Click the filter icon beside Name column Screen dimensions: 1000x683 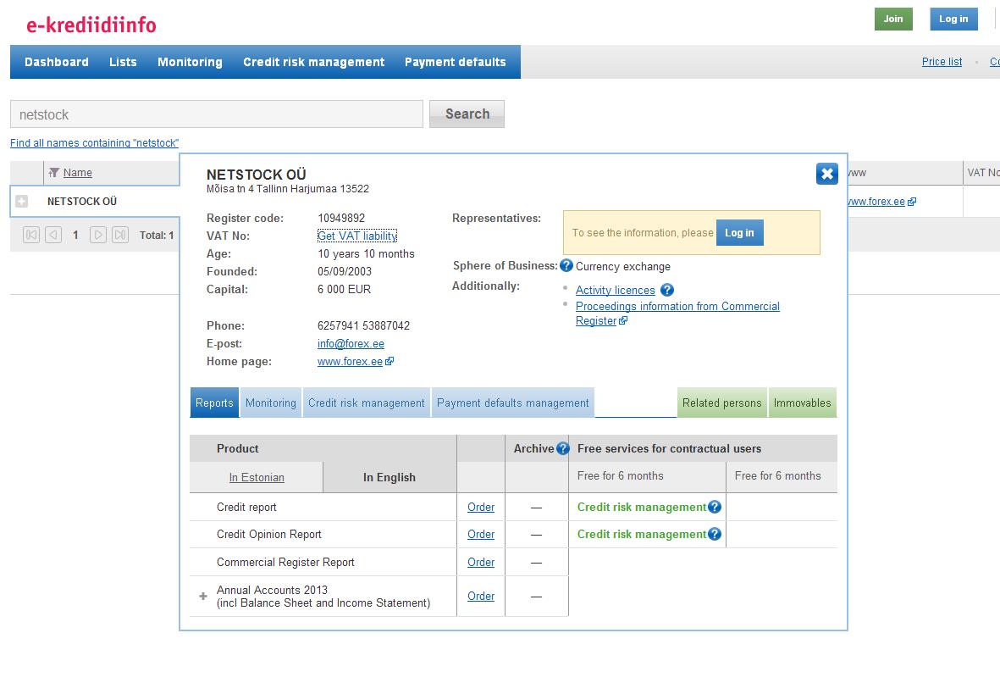point(54,172)
